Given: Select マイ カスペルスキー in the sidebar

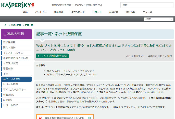Looking at the screenshot, I should pos(16,90).
